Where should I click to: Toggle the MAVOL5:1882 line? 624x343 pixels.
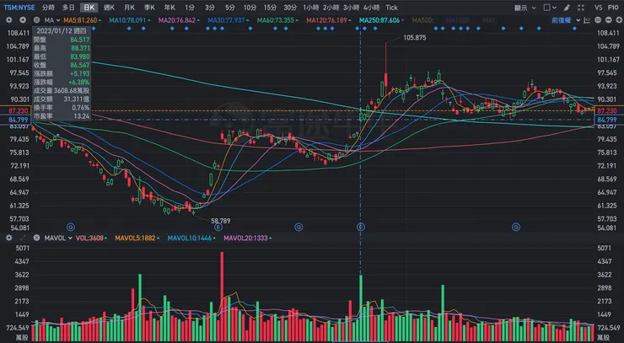[x=137, y=238]
